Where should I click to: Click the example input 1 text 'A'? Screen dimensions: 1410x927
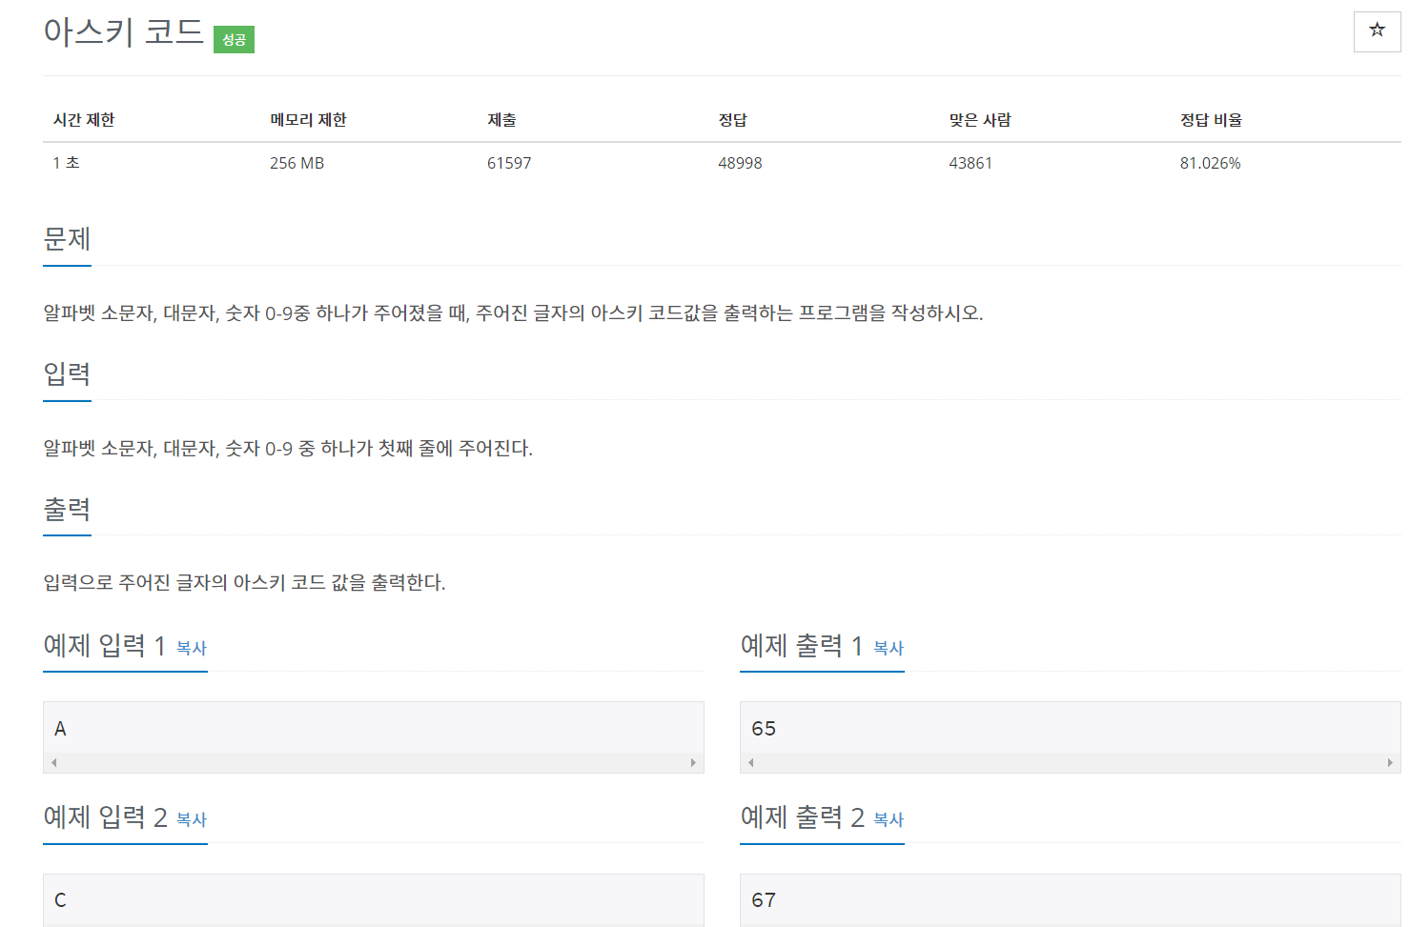coord(60,729)
